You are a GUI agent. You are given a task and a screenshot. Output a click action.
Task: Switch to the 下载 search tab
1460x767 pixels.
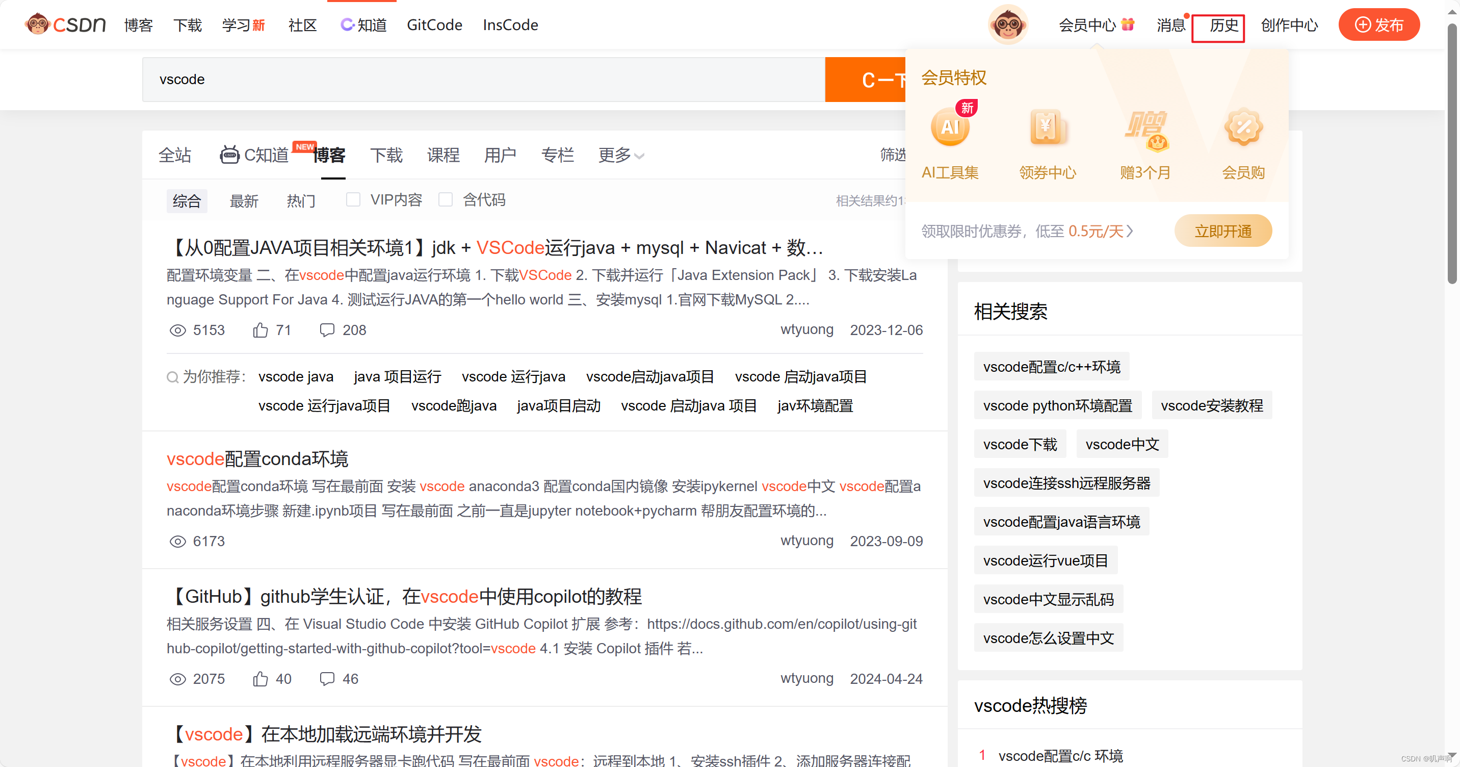[386, 155]
